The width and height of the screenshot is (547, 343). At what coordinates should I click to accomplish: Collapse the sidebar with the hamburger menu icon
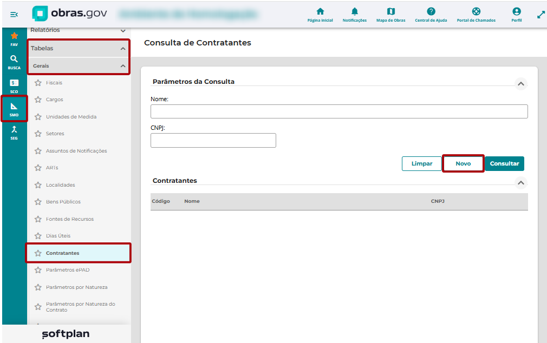(x=14, y=15)
